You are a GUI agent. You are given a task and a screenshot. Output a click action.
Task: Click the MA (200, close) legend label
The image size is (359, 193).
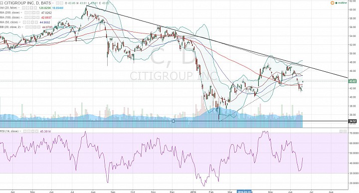pyautogui.click(x=9, y=12)
